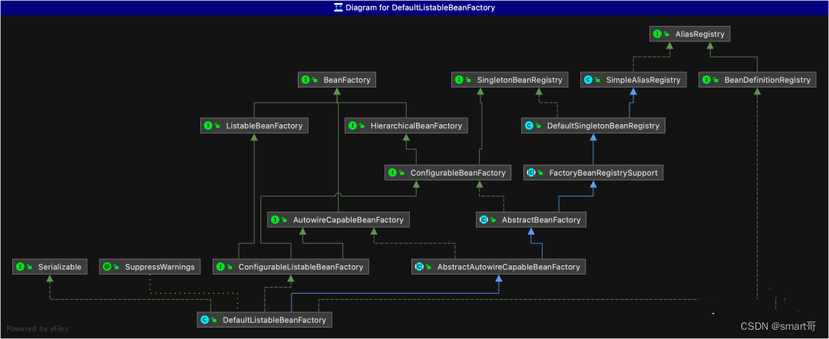Click the green lock icon beside AliasRegistry

click(667, 35)
